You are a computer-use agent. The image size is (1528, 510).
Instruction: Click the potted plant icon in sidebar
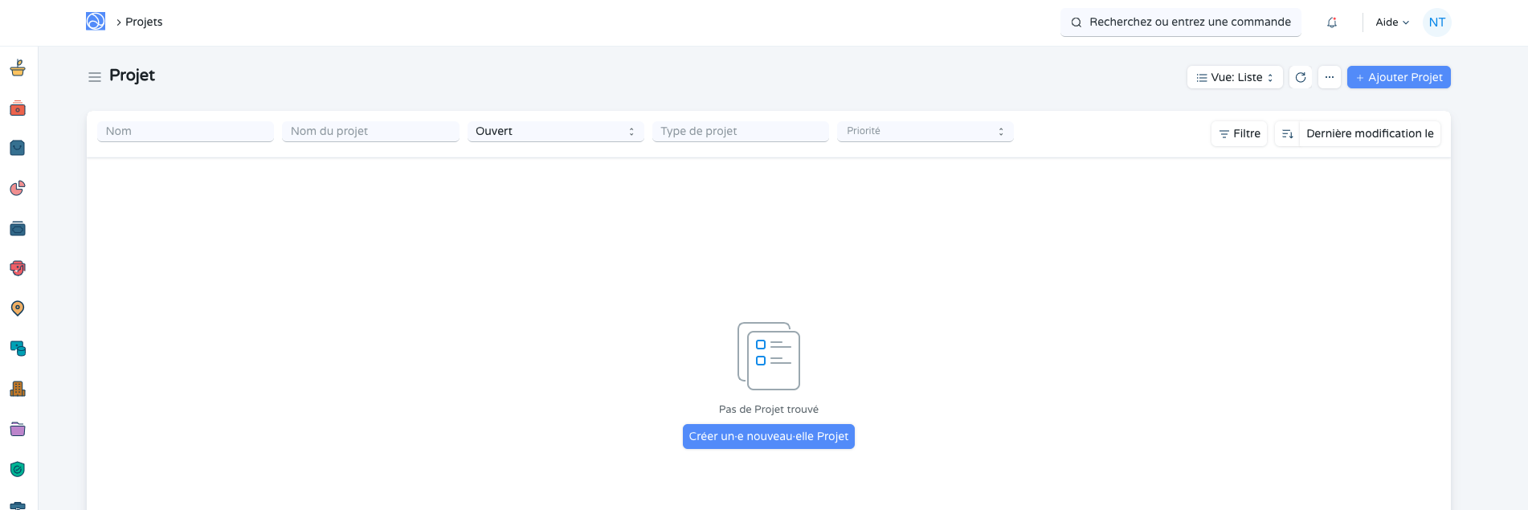18,68
